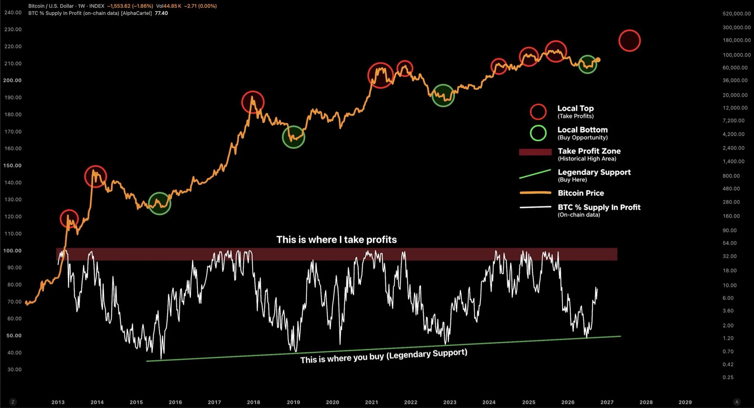Viewport: 754px width, 408px height.
Task: Click the '200.00' label on left scale
Action: [13, 80]
